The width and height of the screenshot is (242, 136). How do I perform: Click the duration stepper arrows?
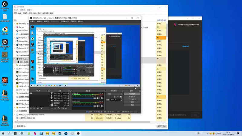pos(122,100)
